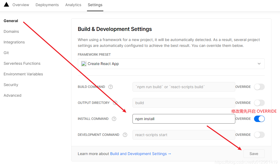Click the Development Command input field
This screenshot has width=280, height=167.
[x=184, y=135]
